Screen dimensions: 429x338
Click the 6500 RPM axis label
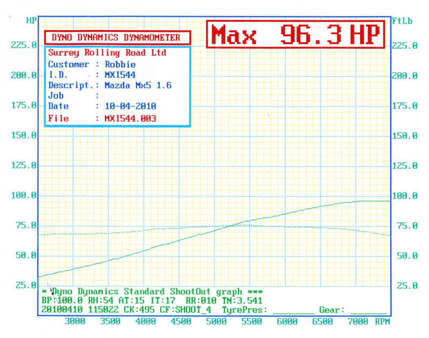322,321
